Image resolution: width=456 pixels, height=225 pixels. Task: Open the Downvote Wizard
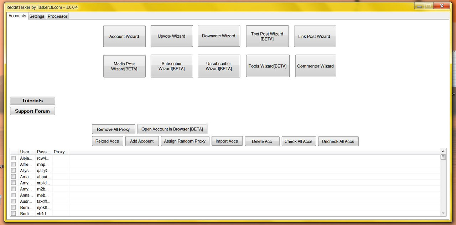tap(219, 36)
